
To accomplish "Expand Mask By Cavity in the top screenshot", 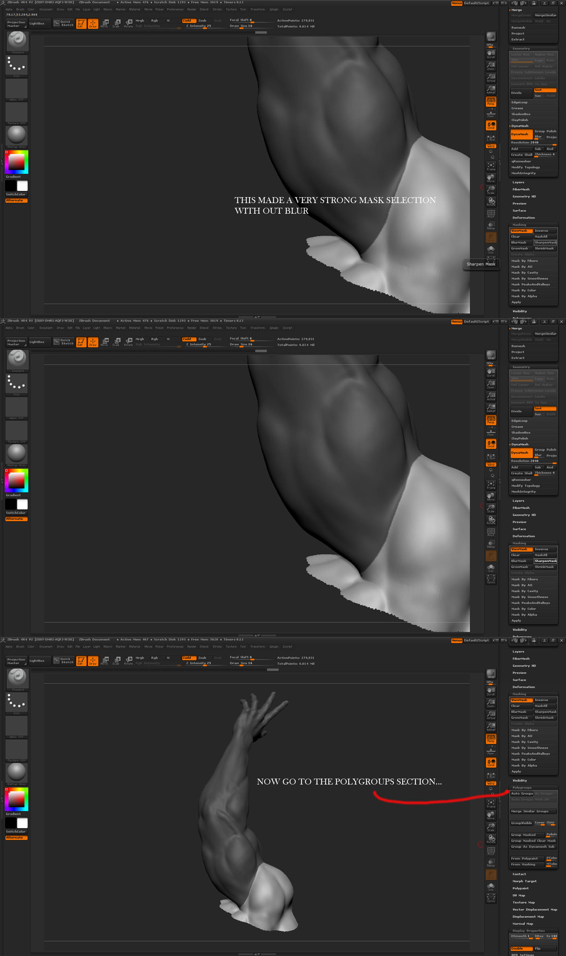I will (x=524, y=273).
